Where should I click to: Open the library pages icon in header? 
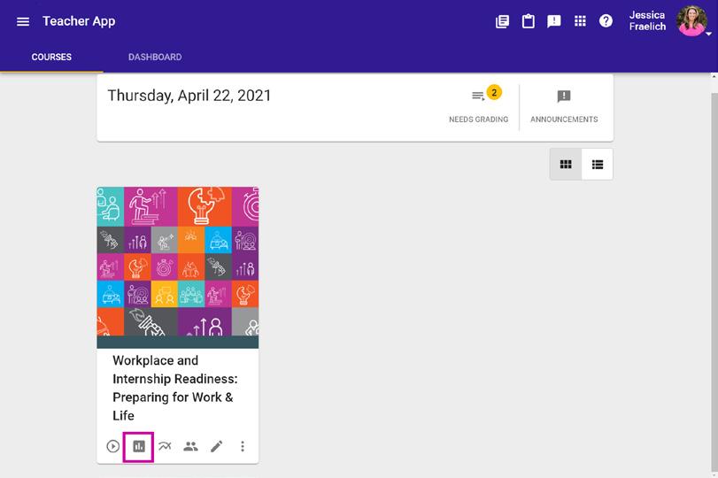coord(502,21)
